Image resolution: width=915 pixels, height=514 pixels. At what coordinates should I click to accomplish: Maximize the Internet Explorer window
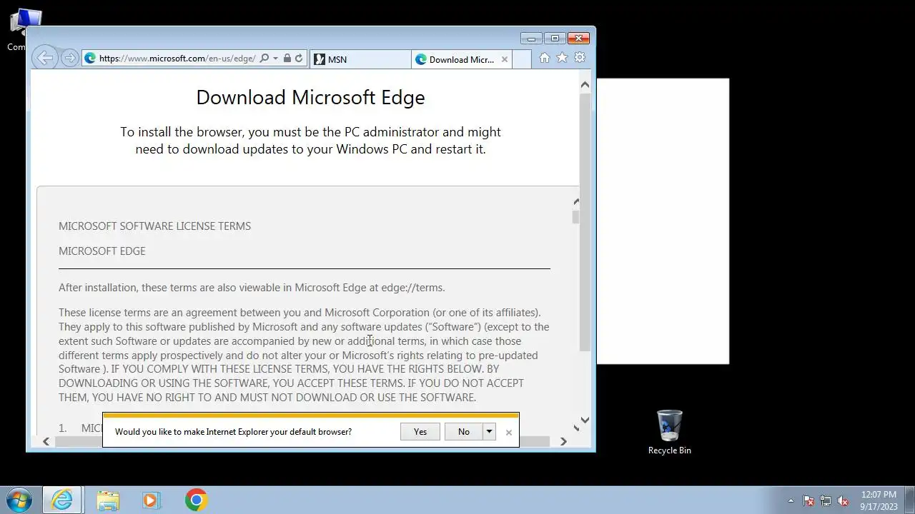555,38
